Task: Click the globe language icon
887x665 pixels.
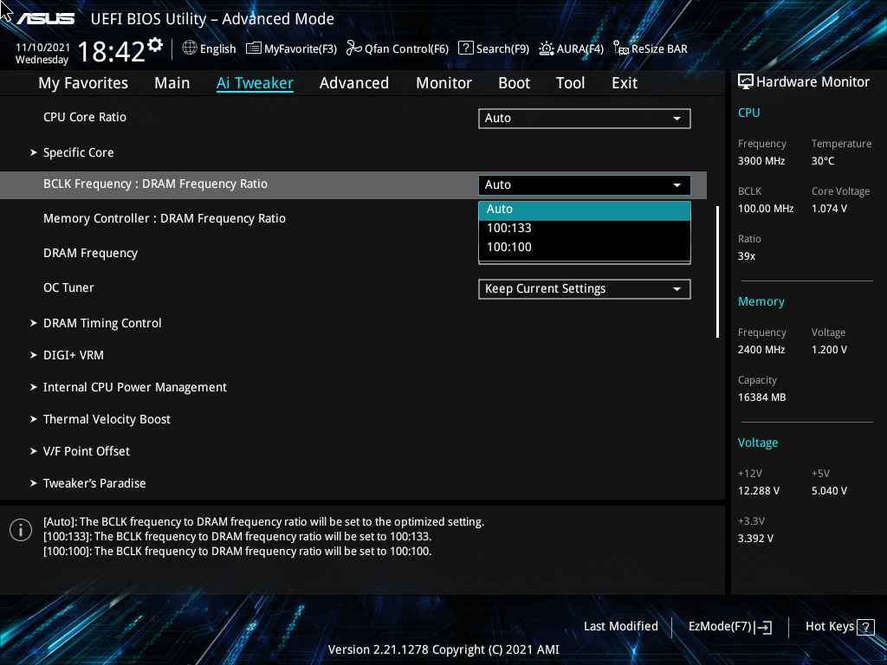Action: click(x=190, y=48)
